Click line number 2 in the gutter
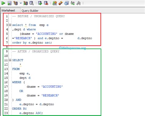This screenshot has height=116, width=145. pyautogui.click(x=7, y=21)
